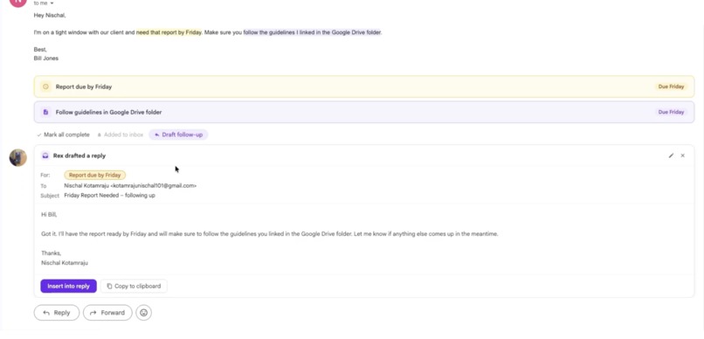Click Due Friday badge on Report due card
704x339 pixels.
pyautogui.click(x=671, y=86)
